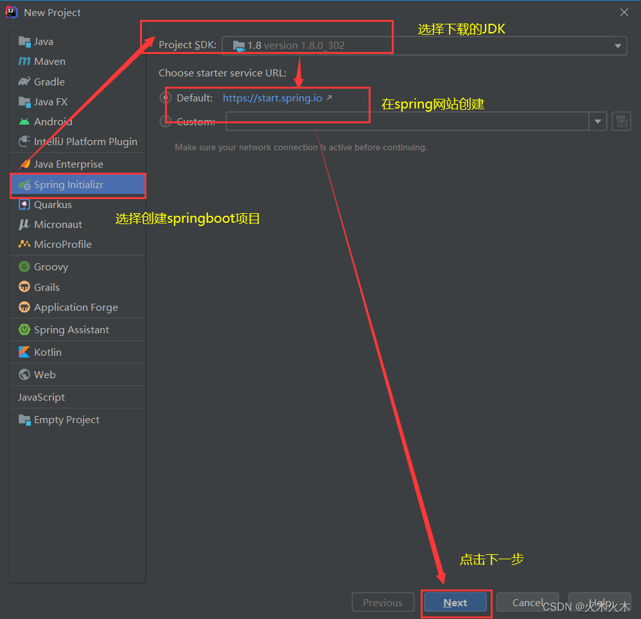Click the custom URL history button icon
This screenshot has height=619, width=641.
point(621,122)
